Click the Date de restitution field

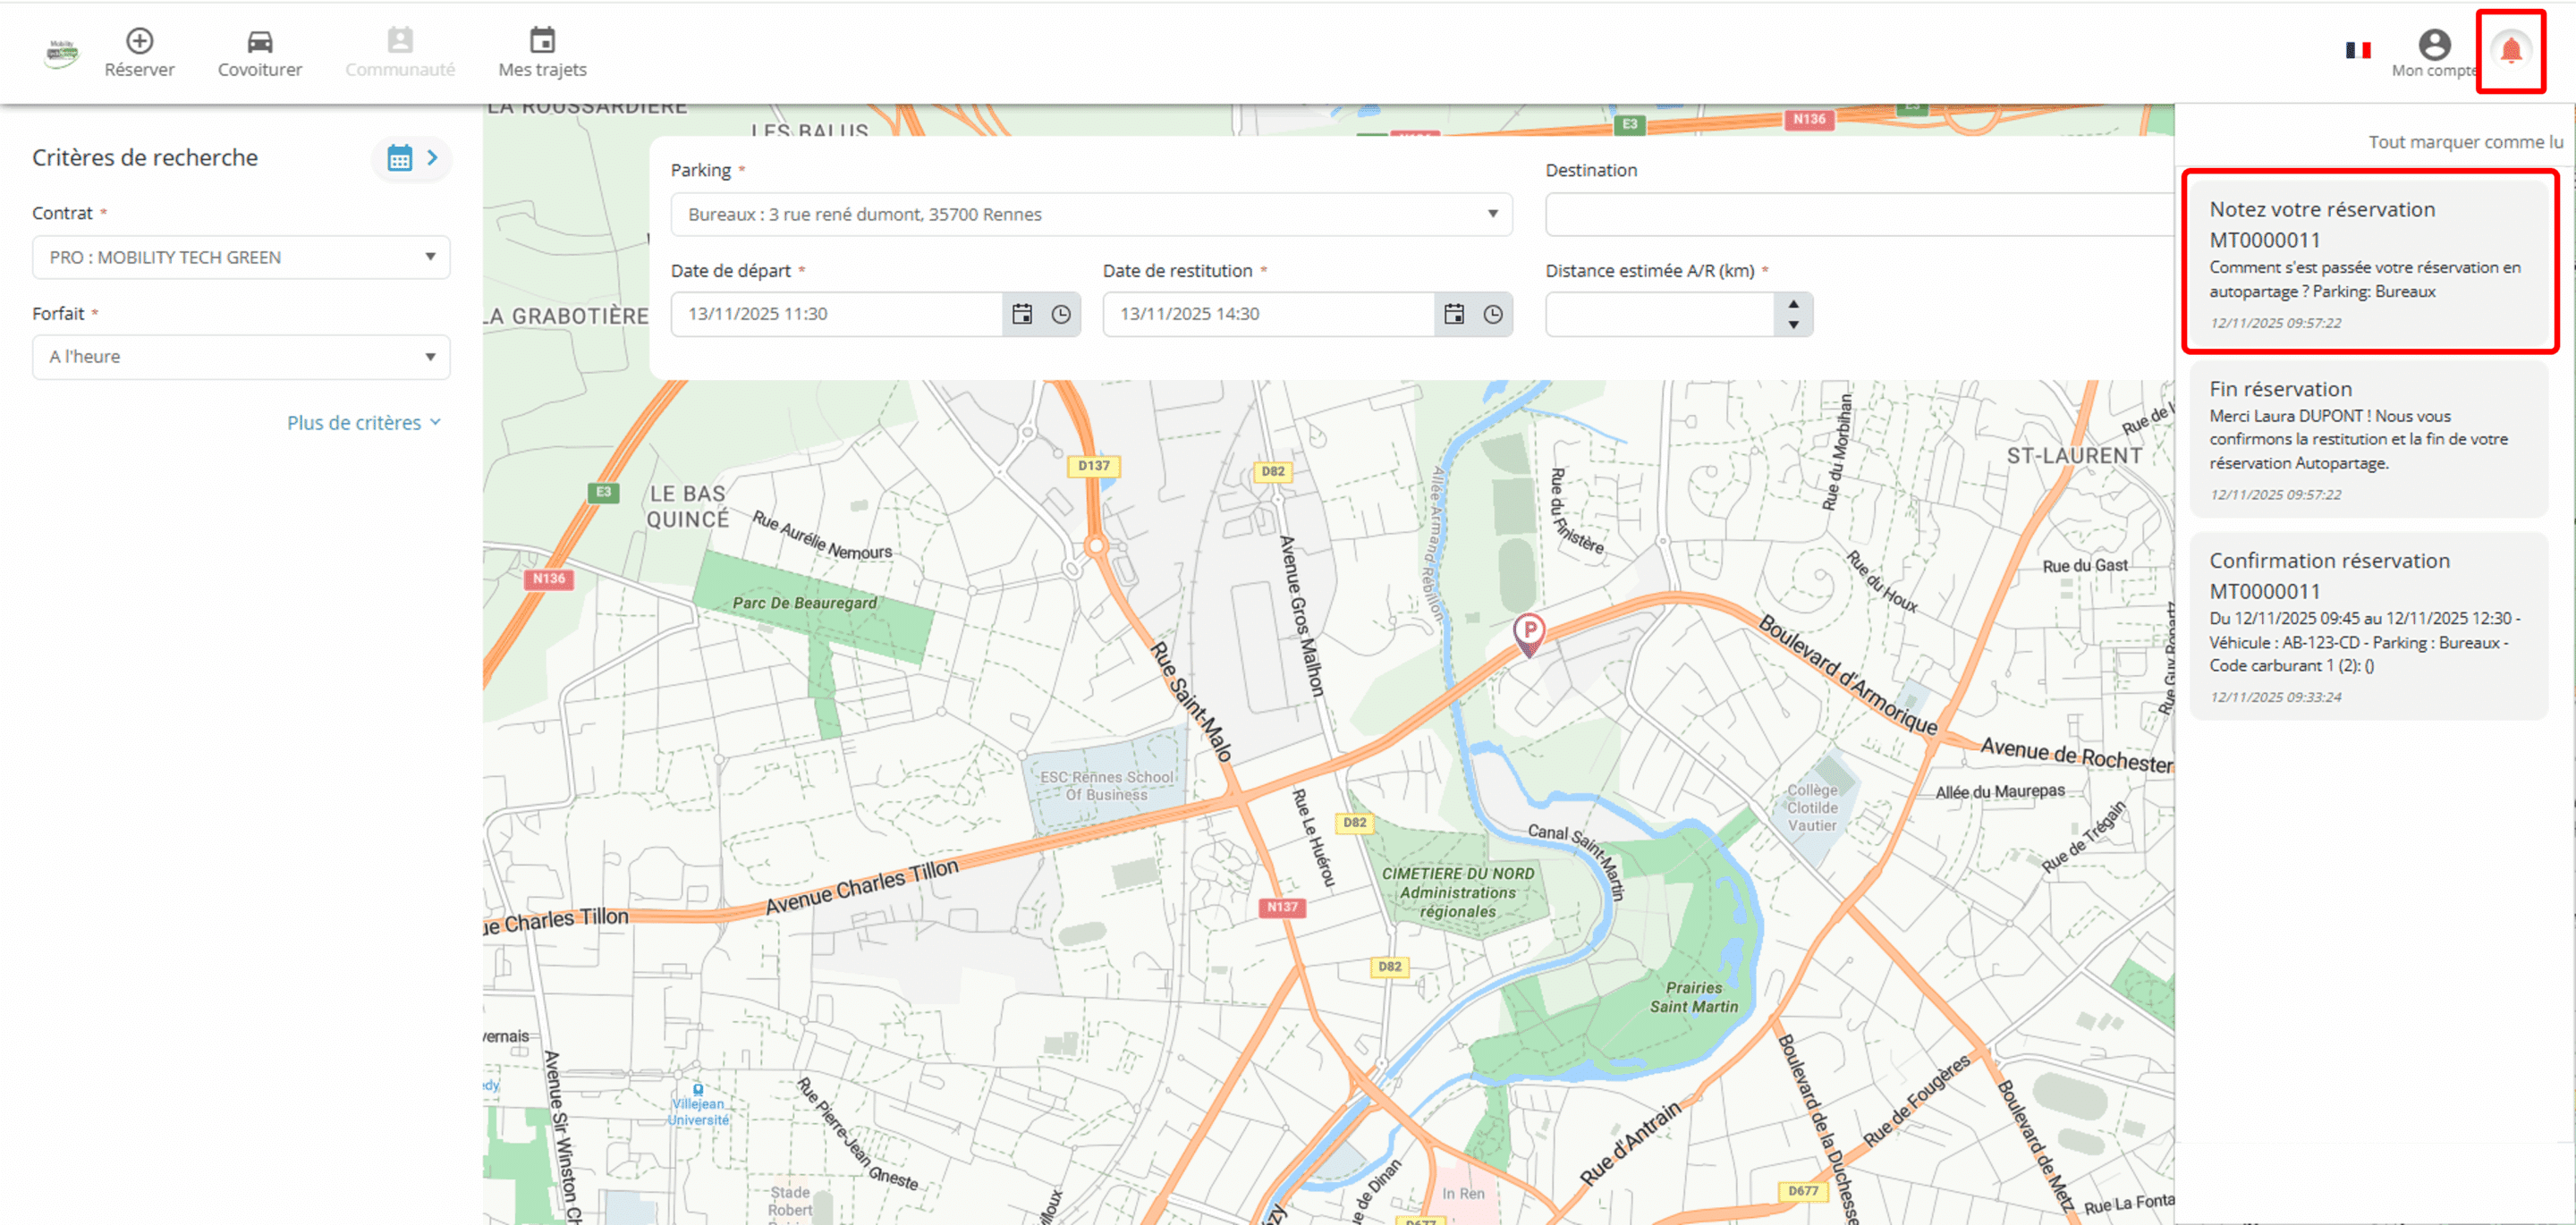1268,314
